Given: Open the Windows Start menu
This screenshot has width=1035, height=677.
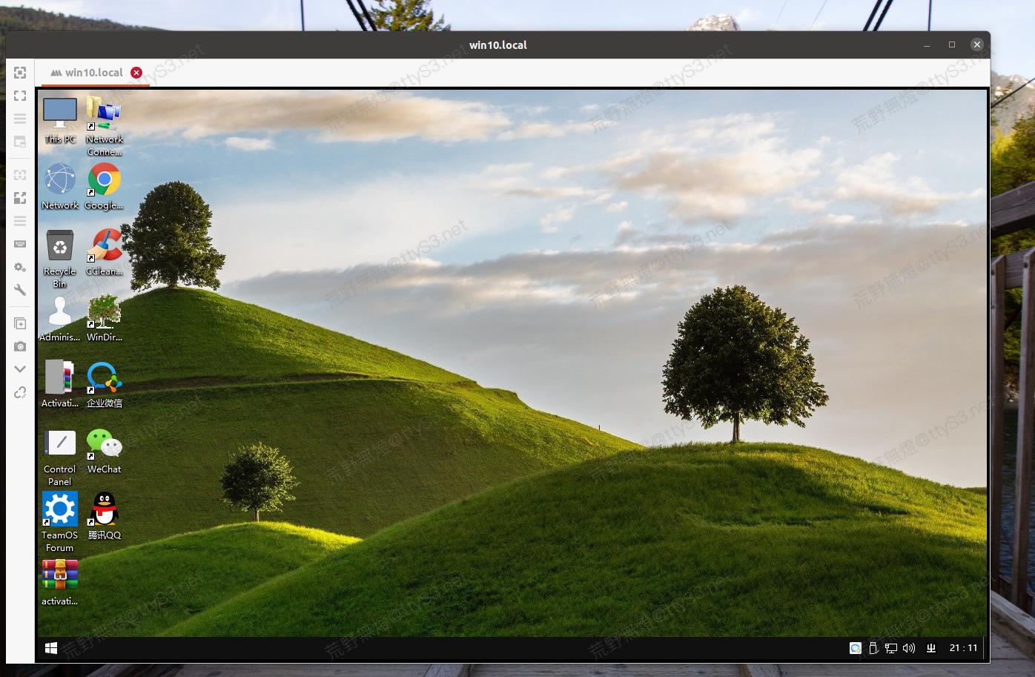Looking at the screenshot, I should tap(51, 648).
